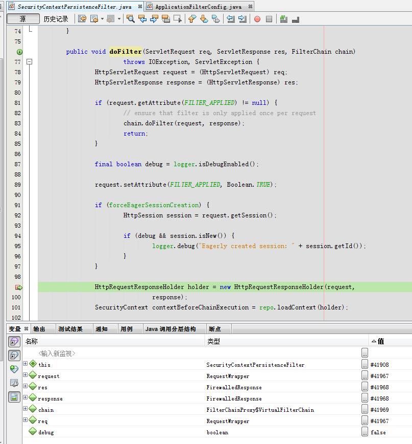Viewport: 412px width, 444px height.
Task: Click variable formatters wrench icon
Action: [x=14, y=383]
